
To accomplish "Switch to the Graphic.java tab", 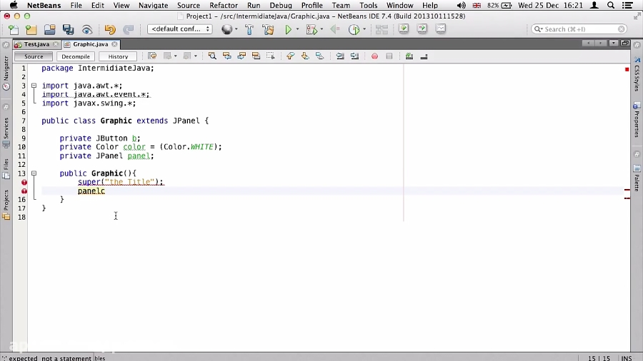I will [90, 44].
